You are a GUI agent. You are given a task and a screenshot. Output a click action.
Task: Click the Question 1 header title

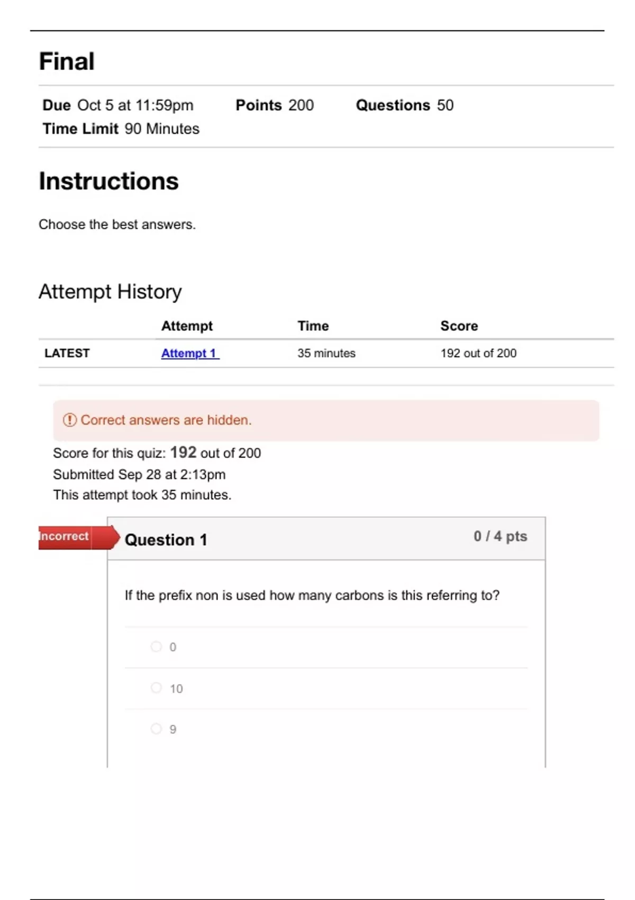click(166, 539)
